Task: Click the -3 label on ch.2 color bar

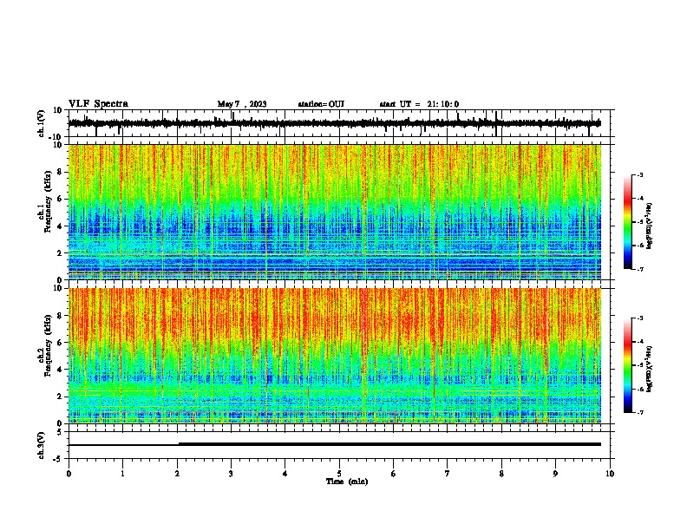Action: 640,318
